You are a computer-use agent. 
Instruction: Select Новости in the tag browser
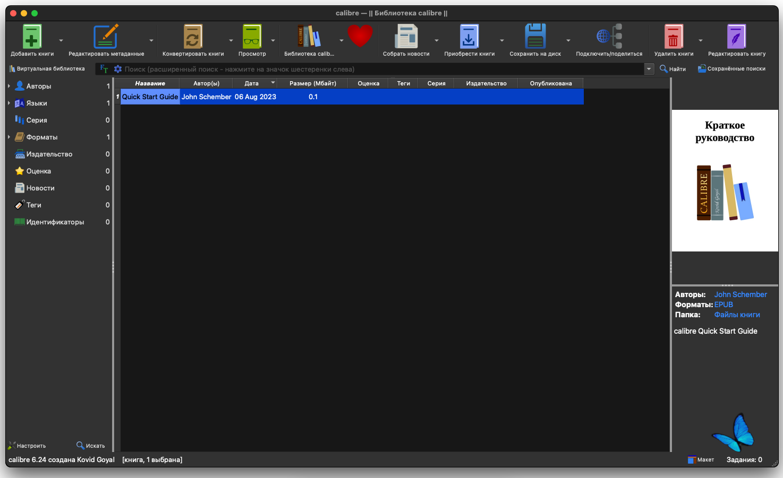click(x=40, y=188)
